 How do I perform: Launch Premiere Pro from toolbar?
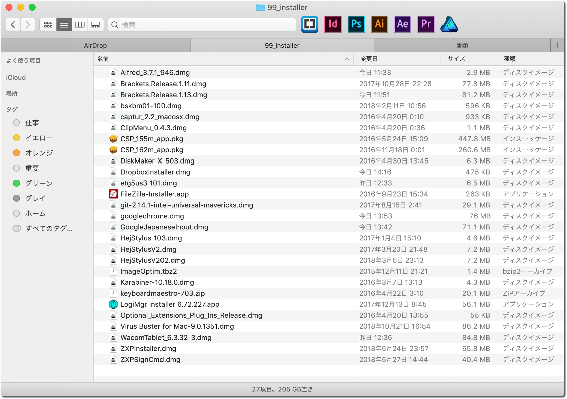click(426, 24)
